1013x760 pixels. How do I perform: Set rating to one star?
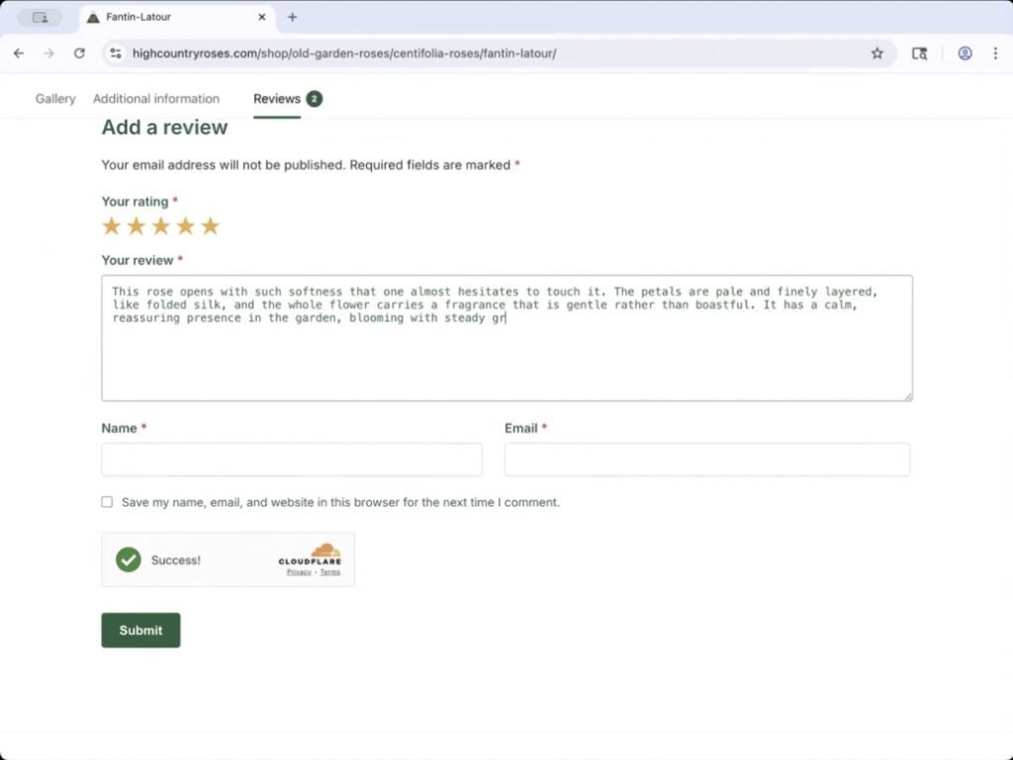[x=112, y=226]
